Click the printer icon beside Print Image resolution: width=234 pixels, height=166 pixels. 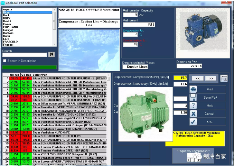(x=193, y=89)
